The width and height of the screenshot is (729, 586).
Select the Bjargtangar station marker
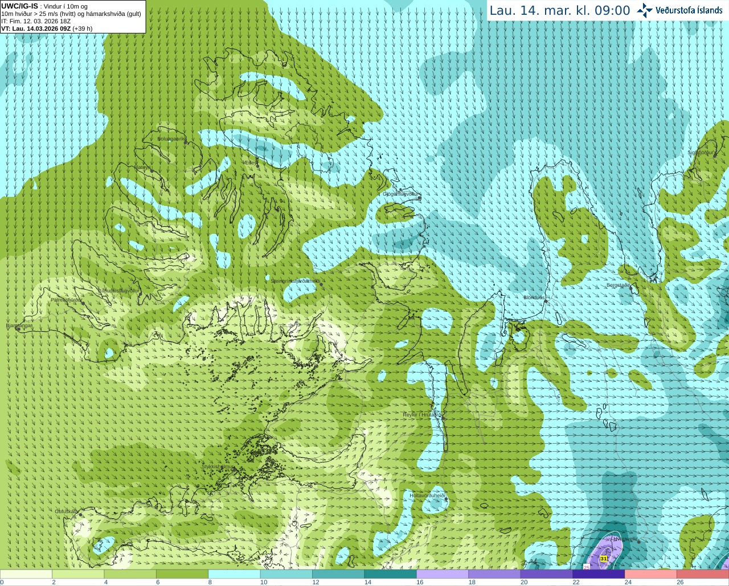tap(18, 329)
